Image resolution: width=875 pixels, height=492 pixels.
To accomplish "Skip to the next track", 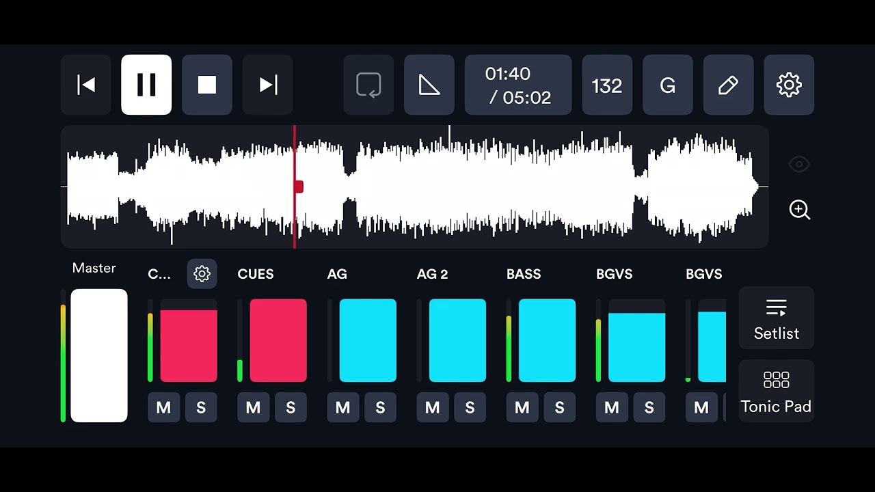I will tap(268, 85).
